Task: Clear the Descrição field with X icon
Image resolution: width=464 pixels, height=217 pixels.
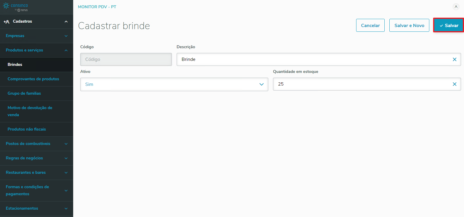Action: 455,59
